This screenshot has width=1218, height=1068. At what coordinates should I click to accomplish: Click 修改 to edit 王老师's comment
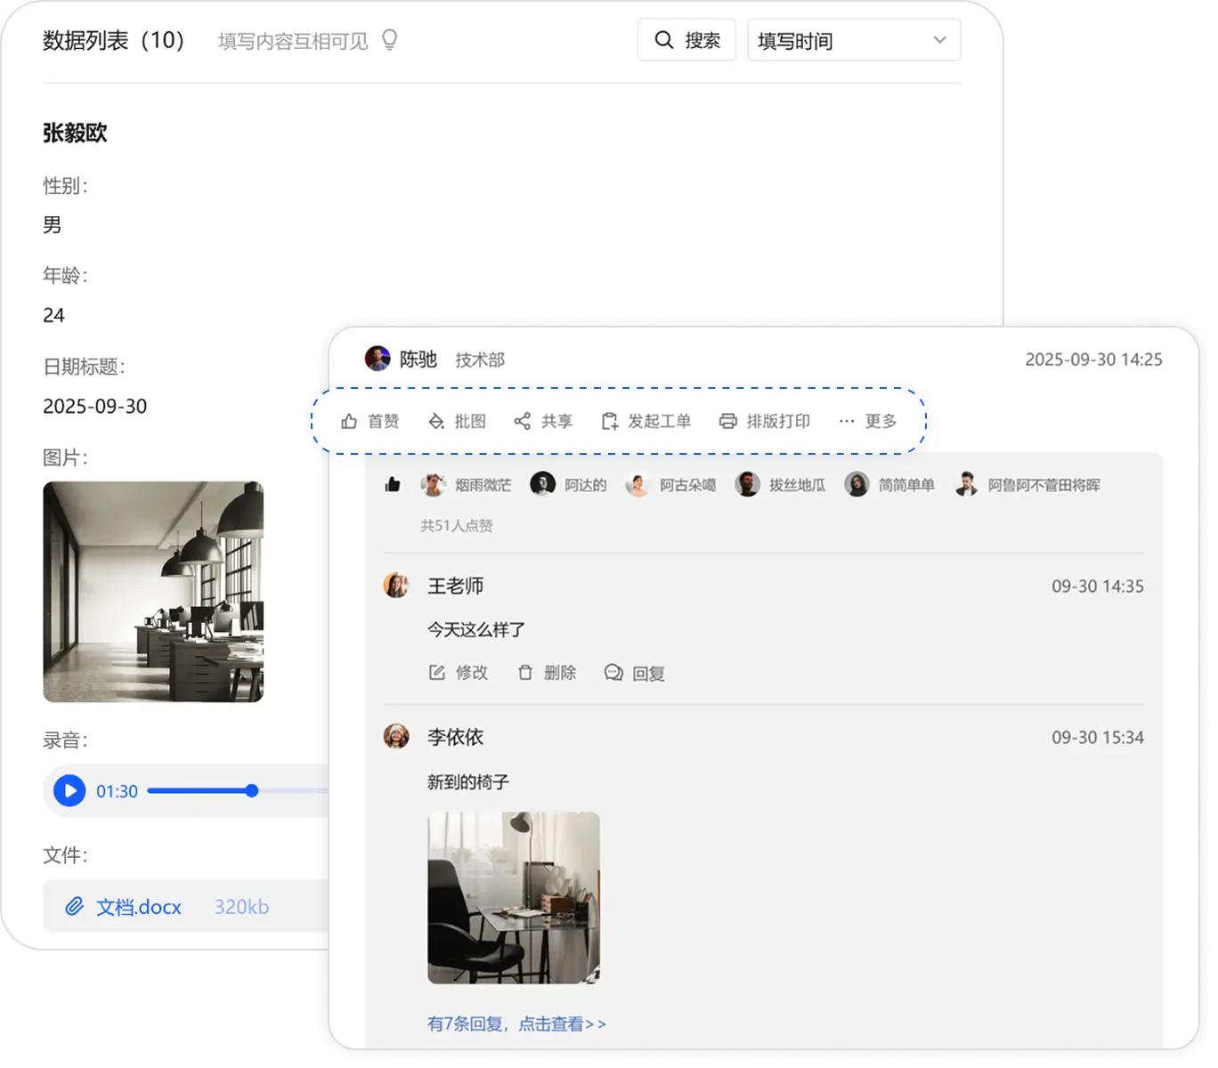(459, 673)
